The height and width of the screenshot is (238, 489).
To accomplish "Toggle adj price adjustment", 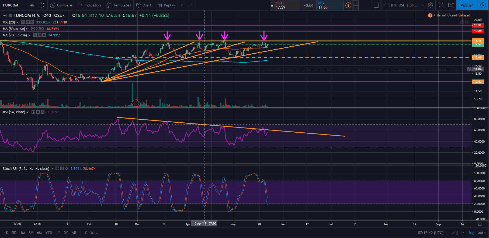I will [x=455, y=233].
